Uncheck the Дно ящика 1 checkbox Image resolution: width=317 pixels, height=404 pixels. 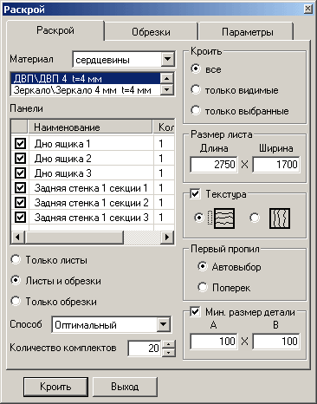tap(20, 143)
